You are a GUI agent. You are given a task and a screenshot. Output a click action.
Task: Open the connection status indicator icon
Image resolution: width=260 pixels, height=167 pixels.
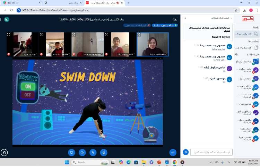(7, 19)
